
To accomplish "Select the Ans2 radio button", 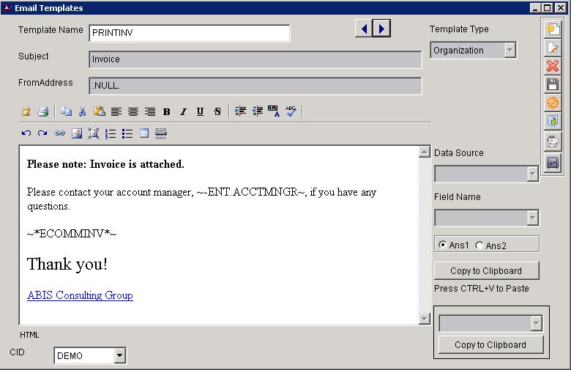I will [x=479, y=245].
